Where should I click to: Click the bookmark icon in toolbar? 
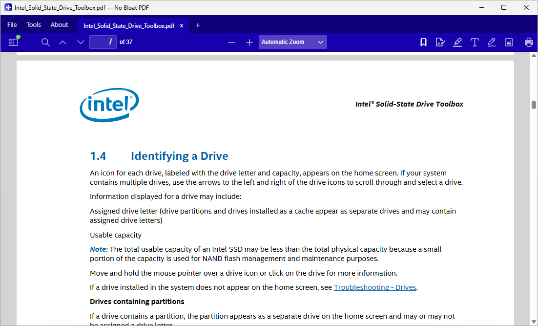(423, 42)
